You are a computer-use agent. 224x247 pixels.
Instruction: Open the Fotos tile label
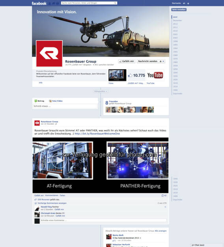111,83
